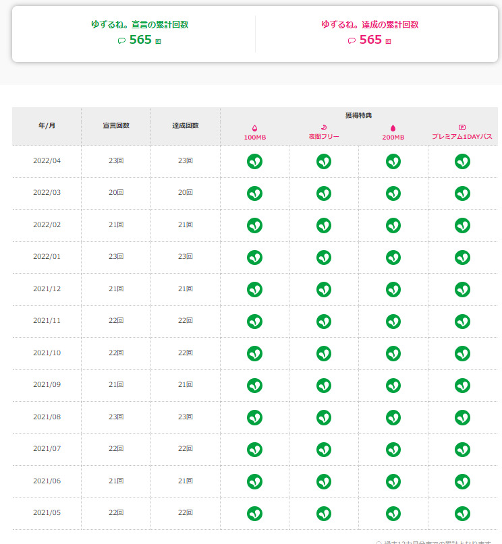Click 夜間フリー checkmark icon for 2021/10

(x=324, y=353)
